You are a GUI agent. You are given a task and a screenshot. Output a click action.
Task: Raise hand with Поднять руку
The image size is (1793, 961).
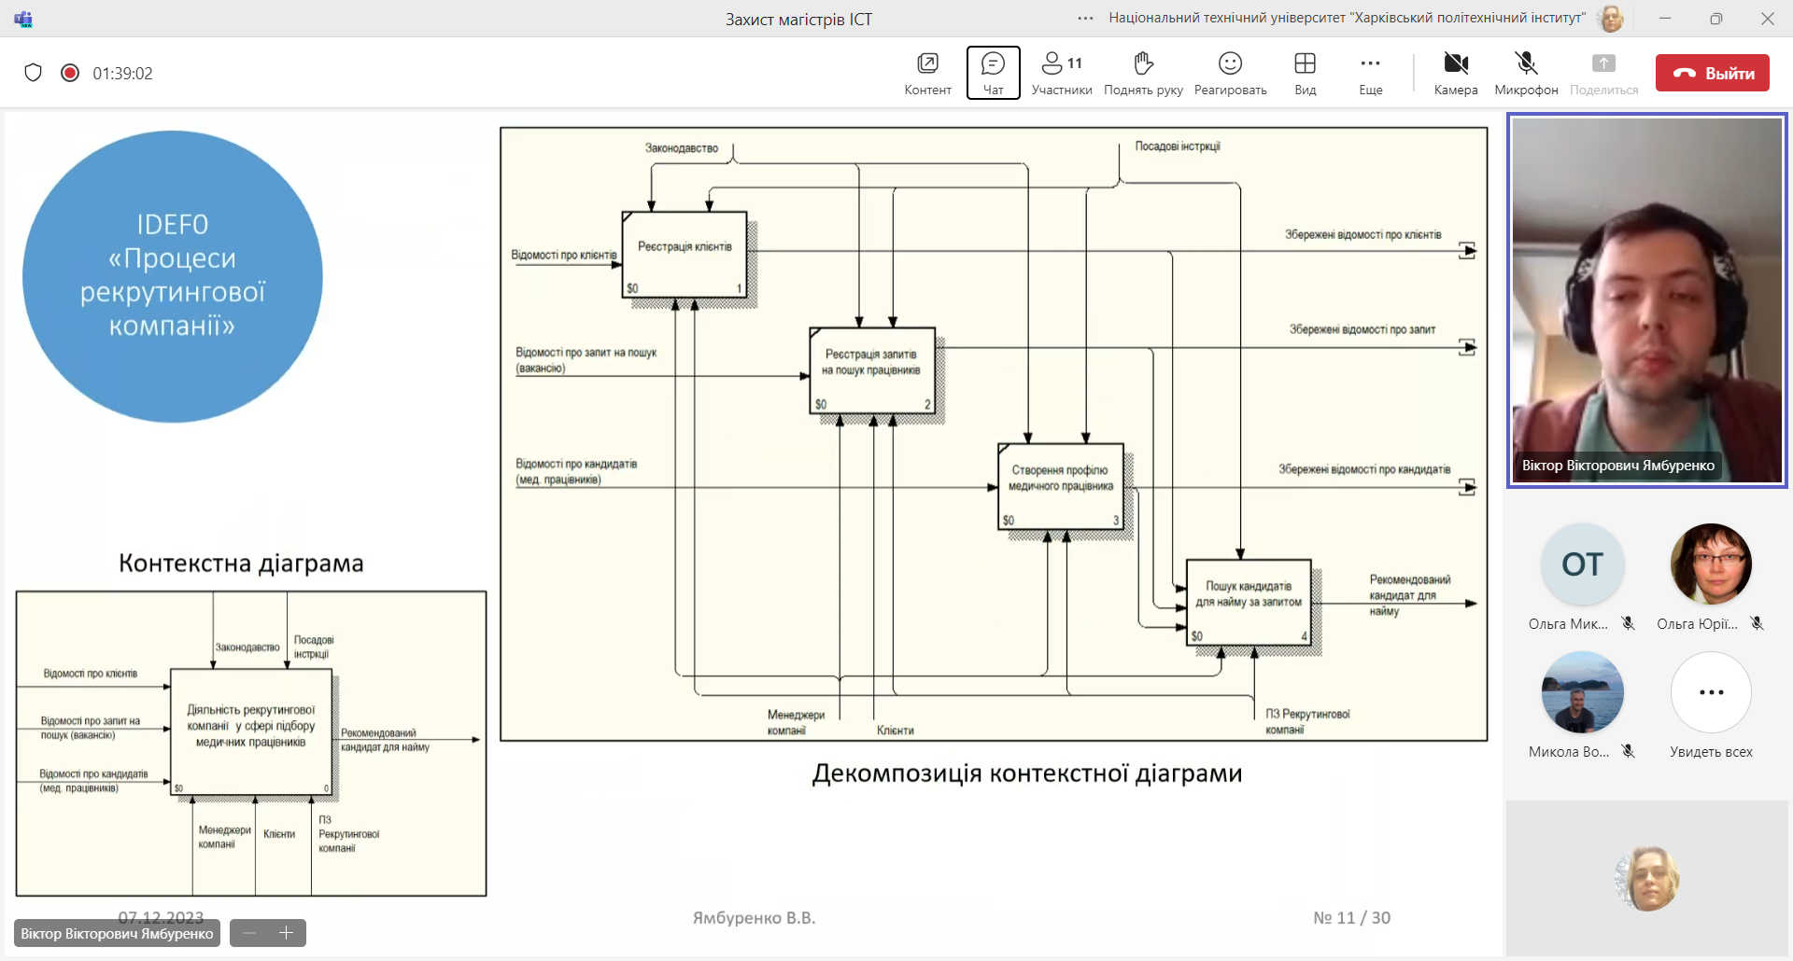pyautogui.click(x=1143, y=73)
